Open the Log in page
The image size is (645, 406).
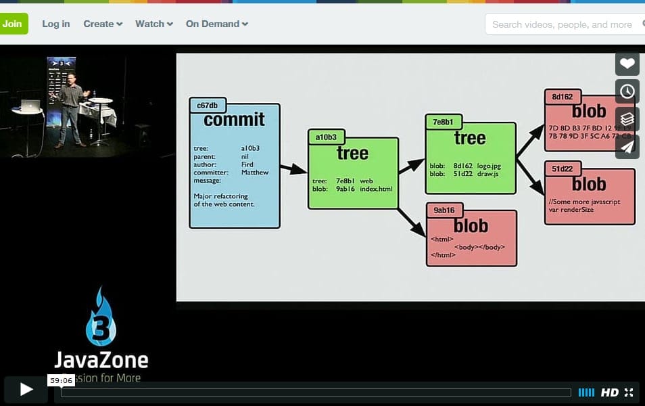click(x=55, y=24)
